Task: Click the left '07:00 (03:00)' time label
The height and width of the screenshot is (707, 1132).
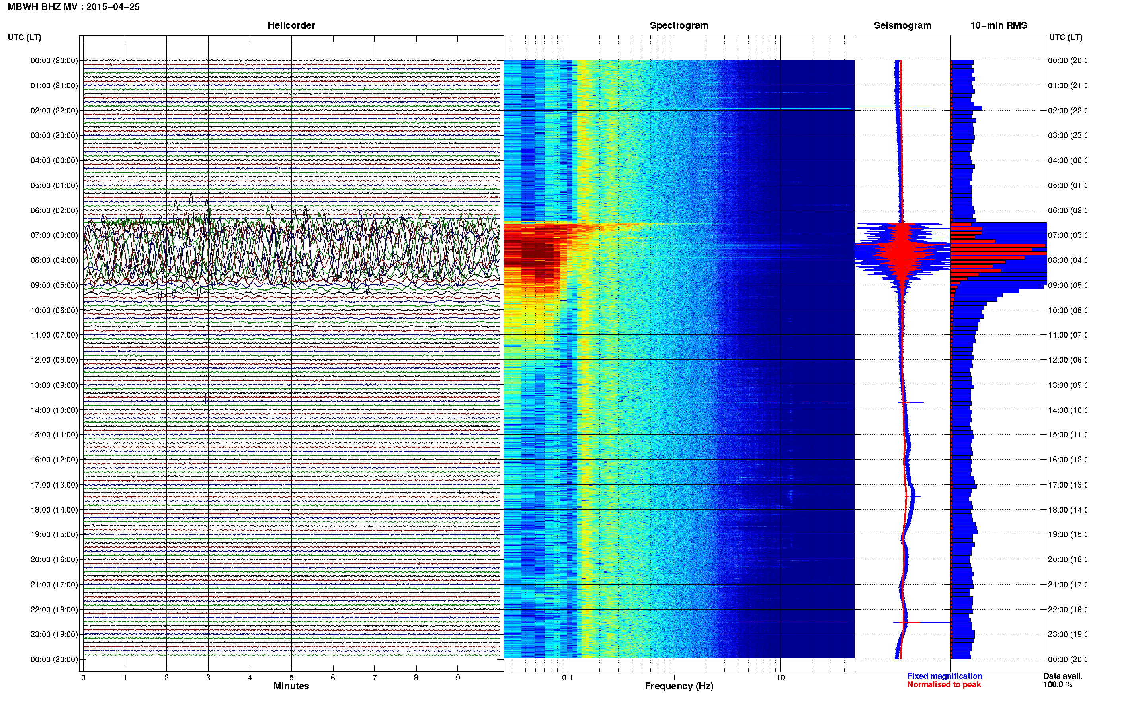Action: tap(54, 235)
